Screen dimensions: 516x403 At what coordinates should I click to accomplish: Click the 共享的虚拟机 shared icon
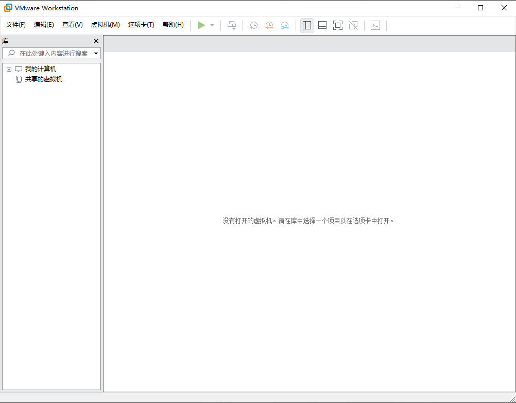click(19, 79)
